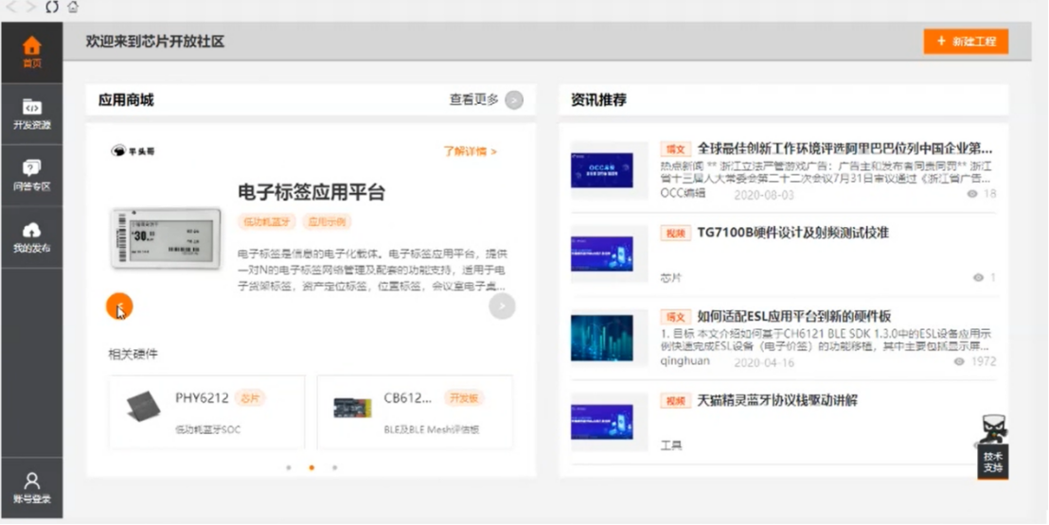Click the refresh icon in the toolbar
Screen dimensions: 1049x525
click(x=51, y=8)
